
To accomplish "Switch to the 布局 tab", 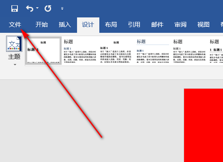I will [x=111, y=25].
